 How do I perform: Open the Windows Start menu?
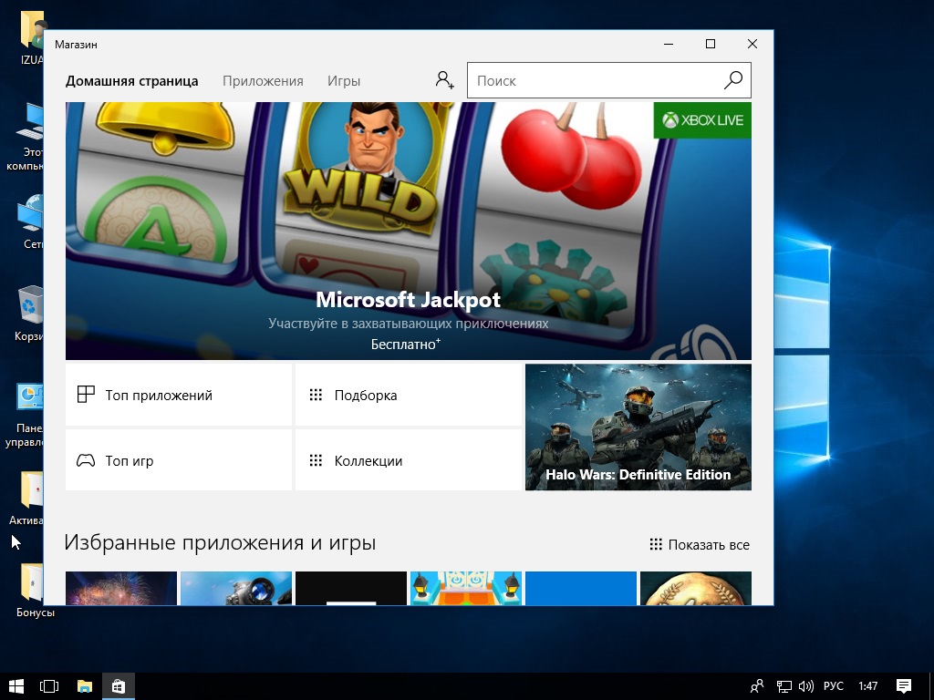point(16,686)
